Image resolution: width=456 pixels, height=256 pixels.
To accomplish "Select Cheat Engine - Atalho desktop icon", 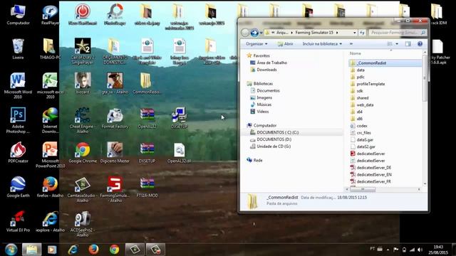I will [x=83, y=120].
